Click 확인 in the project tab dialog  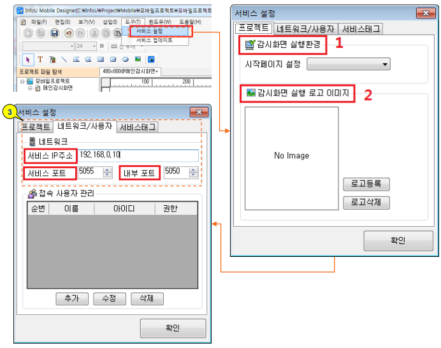point(398,240)
